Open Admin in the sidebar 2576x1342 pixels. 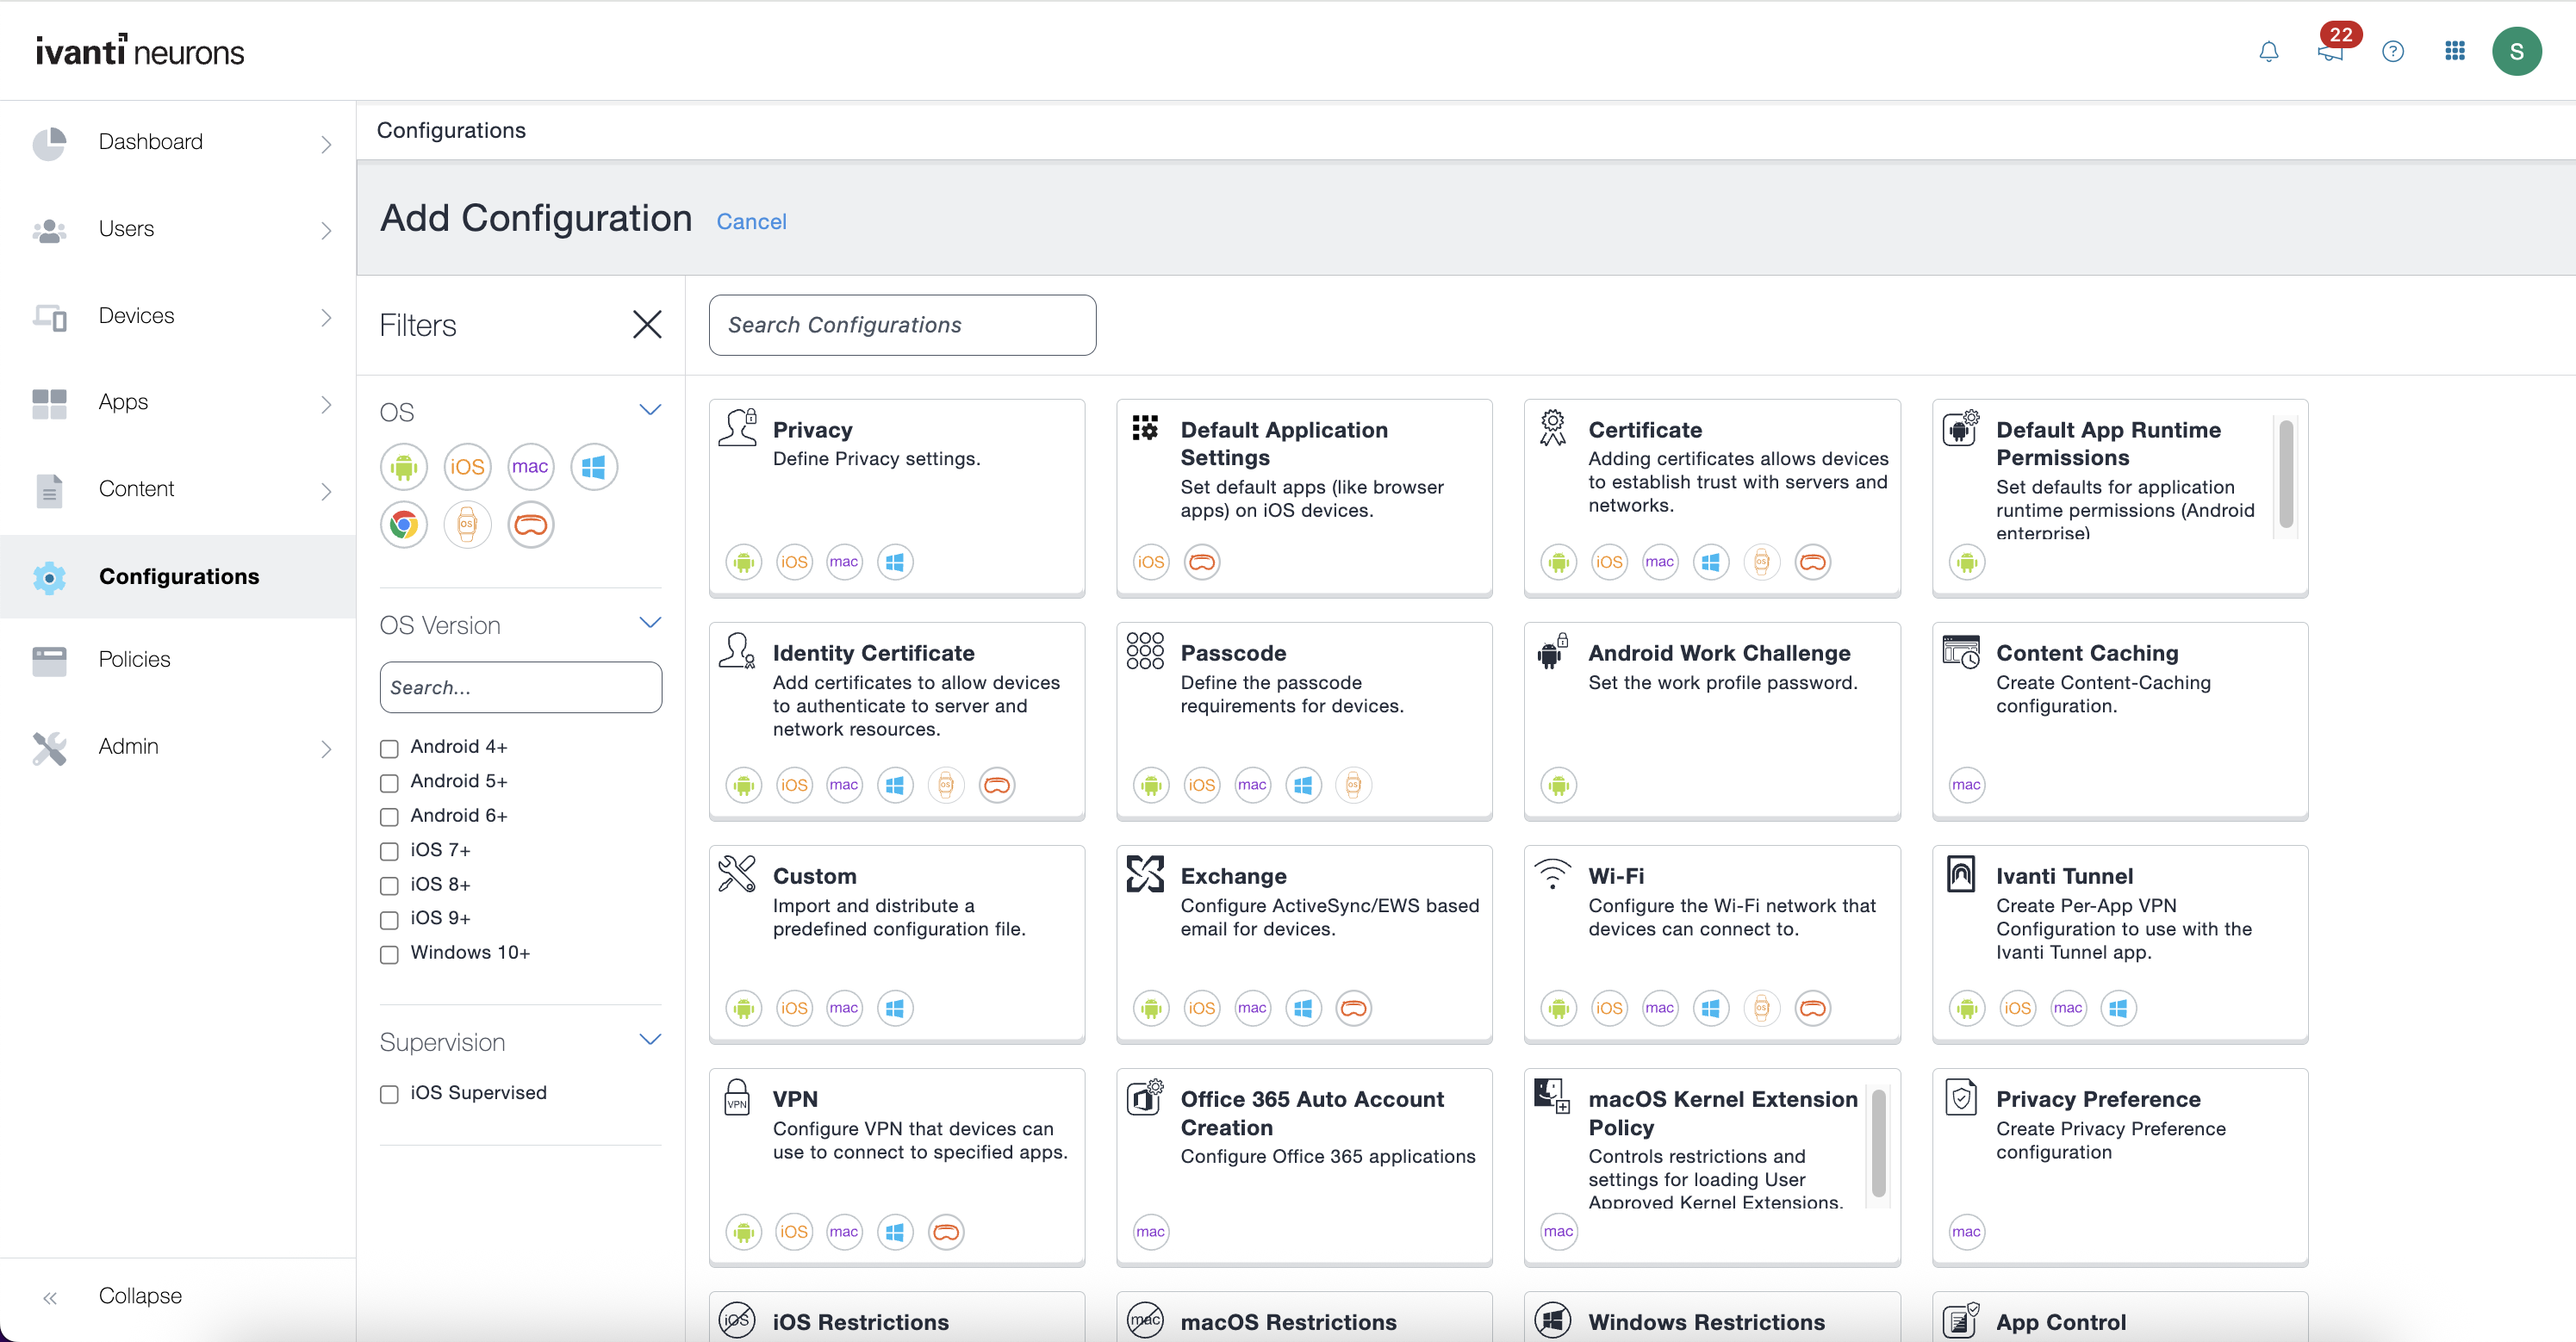(128, 746)
